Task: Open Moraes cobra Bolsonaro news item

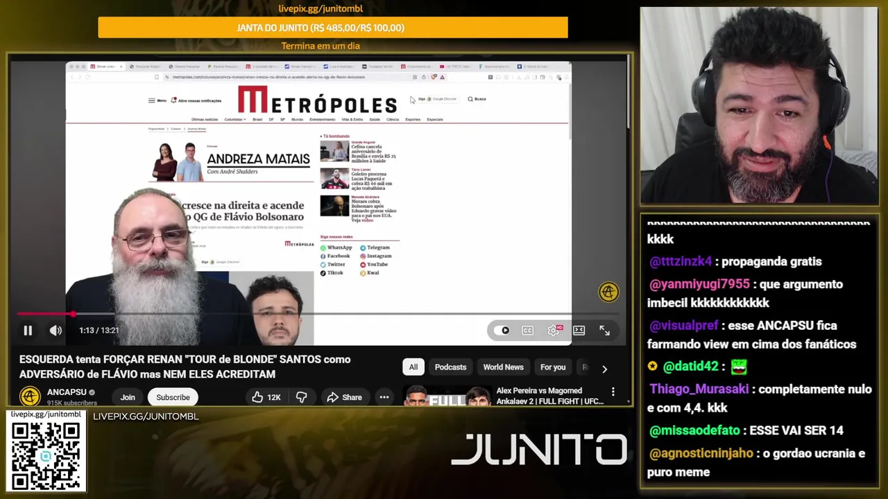Action: click(359, 208)
